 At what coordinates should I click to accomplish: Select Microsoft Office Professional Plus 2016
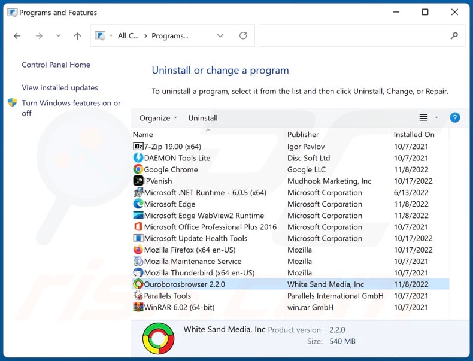point(291,227)
